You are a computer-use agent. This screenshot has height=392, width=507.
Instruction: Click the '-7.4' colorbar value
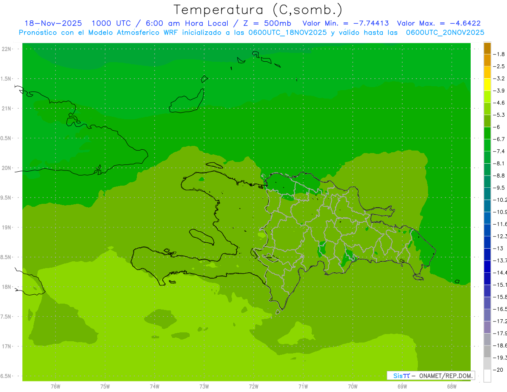pos(499,151)
